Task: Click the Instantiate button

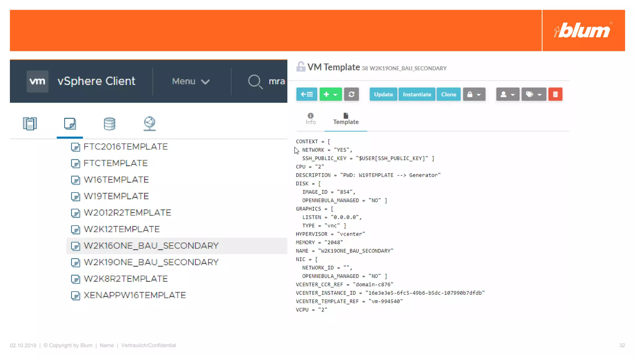Action: tap(417, 94)
